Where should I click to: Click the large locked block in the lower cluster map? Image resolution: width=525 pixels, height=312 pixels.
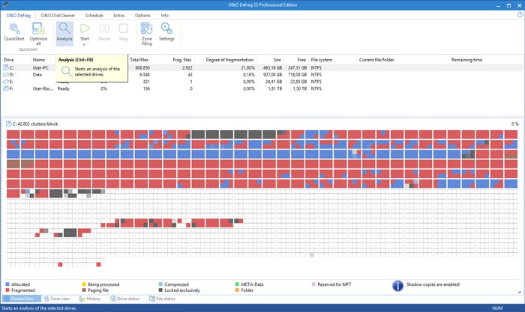point(70,233)
